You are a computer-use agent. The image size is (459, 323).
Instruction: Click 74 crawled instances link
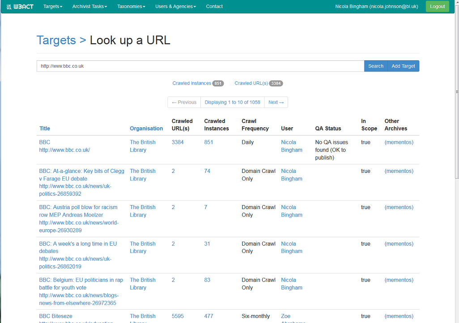pyautogui.click(x=207, y=171)
